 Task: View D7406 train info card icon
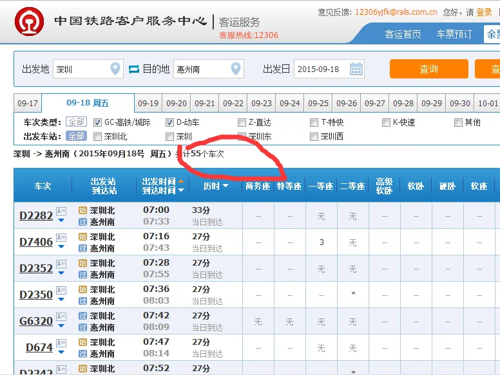[61, 237]
